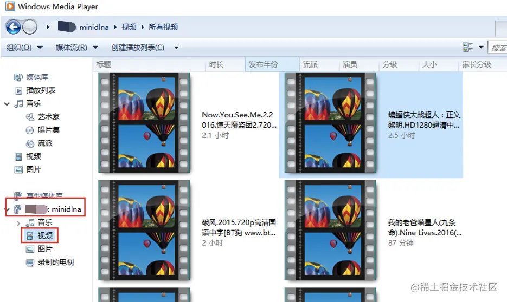Click minidlna in the breadcrumb path

tap(94, 27)
